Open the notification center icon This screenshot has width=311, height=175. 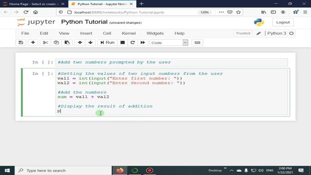301,171
